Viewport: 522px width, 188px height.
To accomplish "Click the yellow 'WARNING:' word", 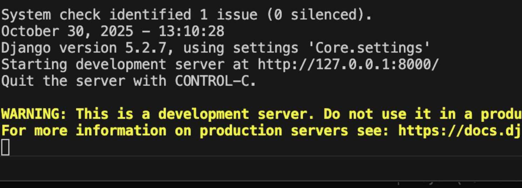I will [x=35, y=114].
